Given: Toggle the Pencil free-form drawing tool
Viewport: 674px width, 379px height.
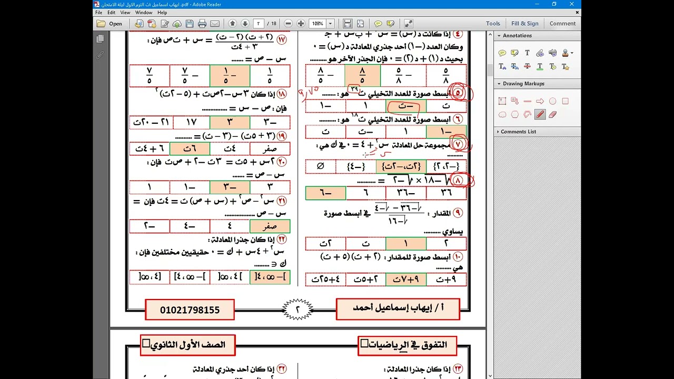Looking at the screenshot, I should pyautogui.click(x=540, y=114).
